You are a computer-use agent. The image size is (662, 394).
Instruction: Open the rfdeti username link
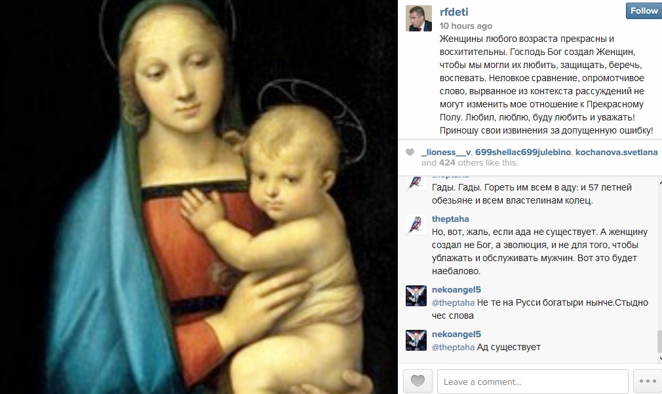(x=454, y=12)
